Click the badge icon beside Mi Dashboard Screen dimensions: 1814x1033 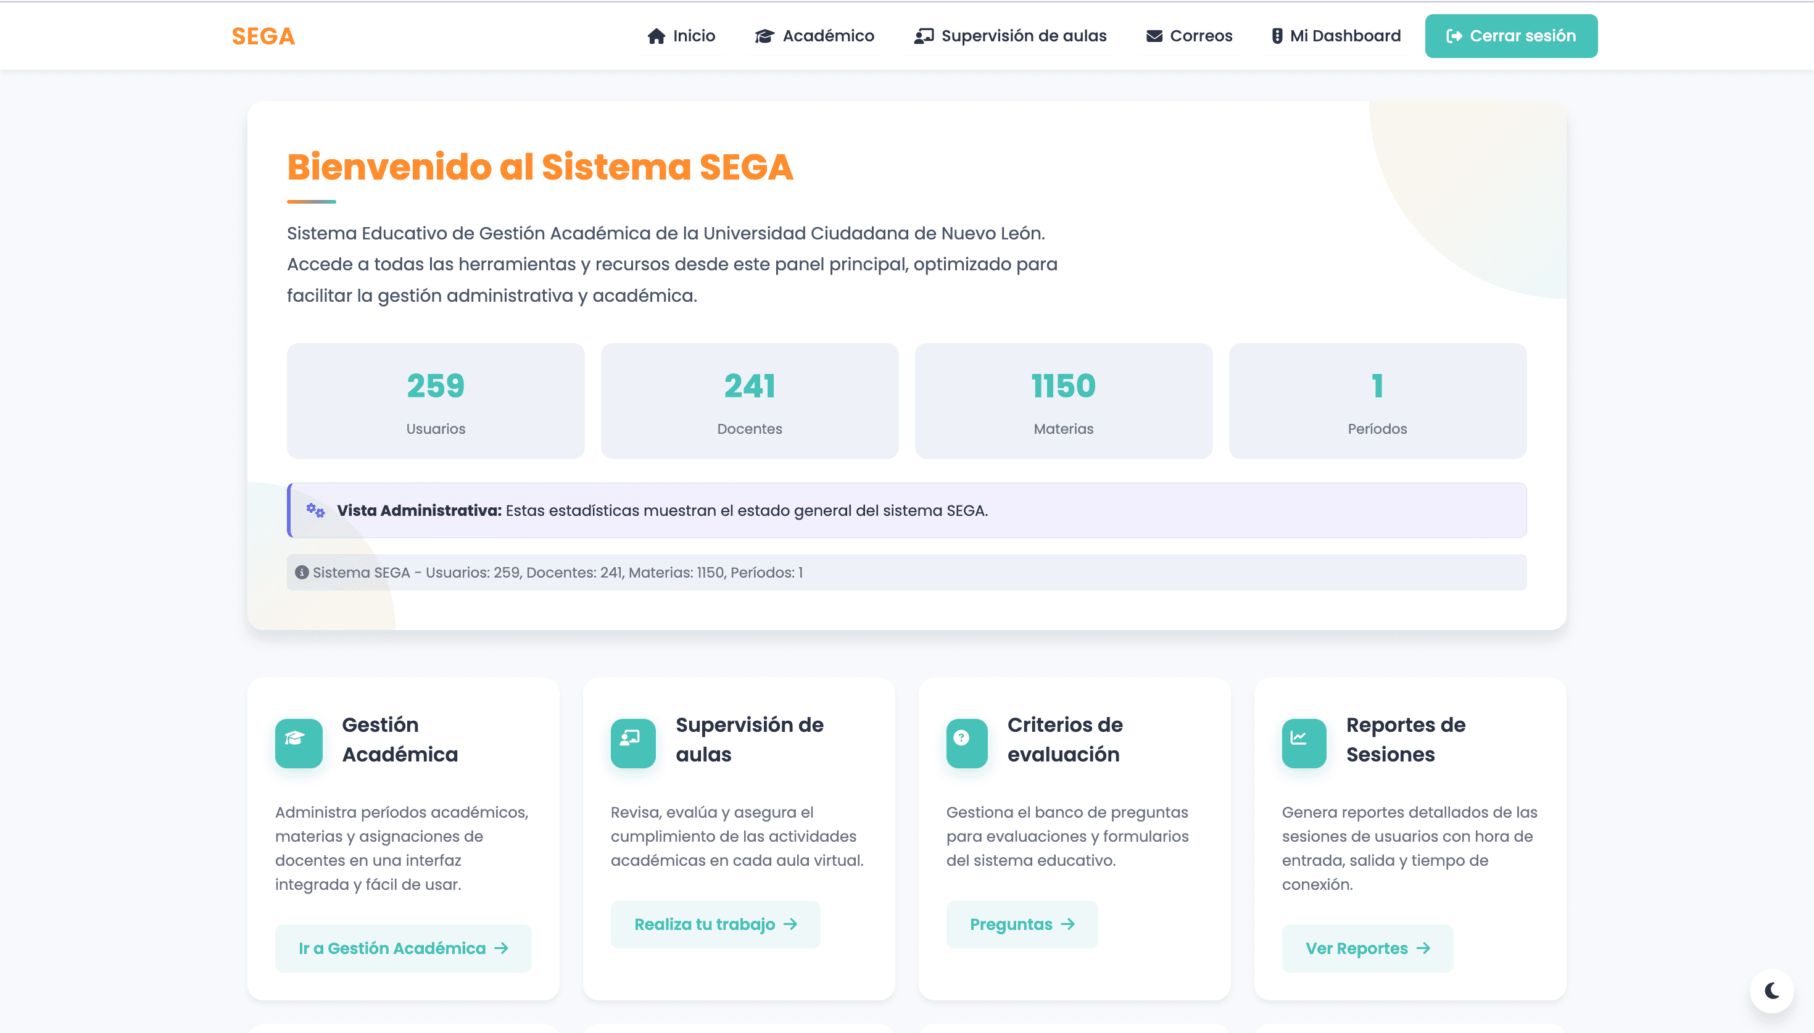click(1277, 36)
